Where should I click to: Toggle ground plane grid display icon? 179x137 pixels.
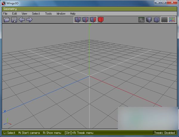click(164, 20)
